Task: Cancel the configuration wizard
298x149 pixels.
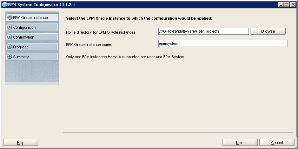Action: [x=277, y=143]
